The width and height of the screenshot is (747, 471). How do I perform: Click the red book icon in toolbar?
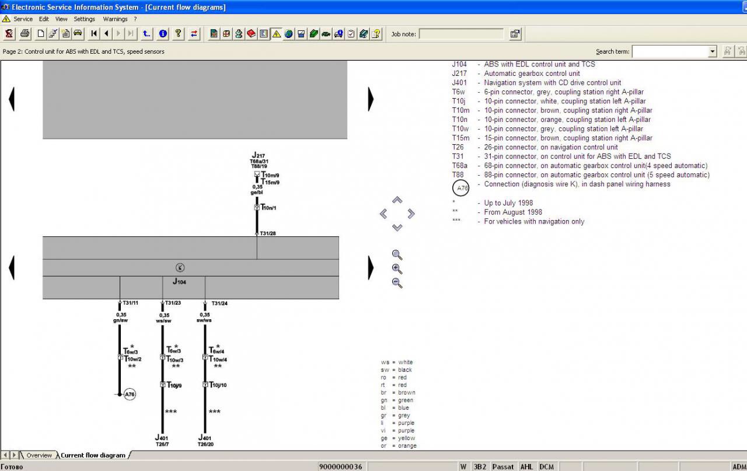pyautogui.click(x=251, y=34)
